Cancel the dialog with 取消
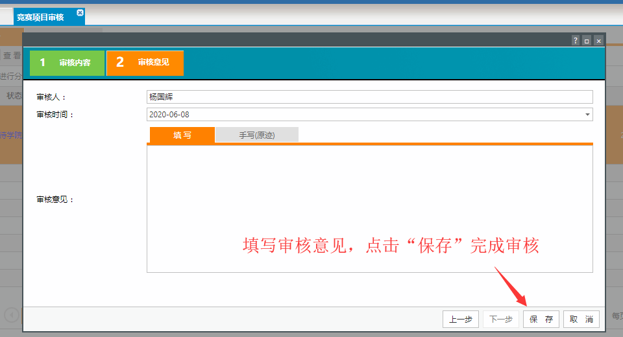Image resolution: width=623 pixels, height=337 pixels. coord(581,319)
